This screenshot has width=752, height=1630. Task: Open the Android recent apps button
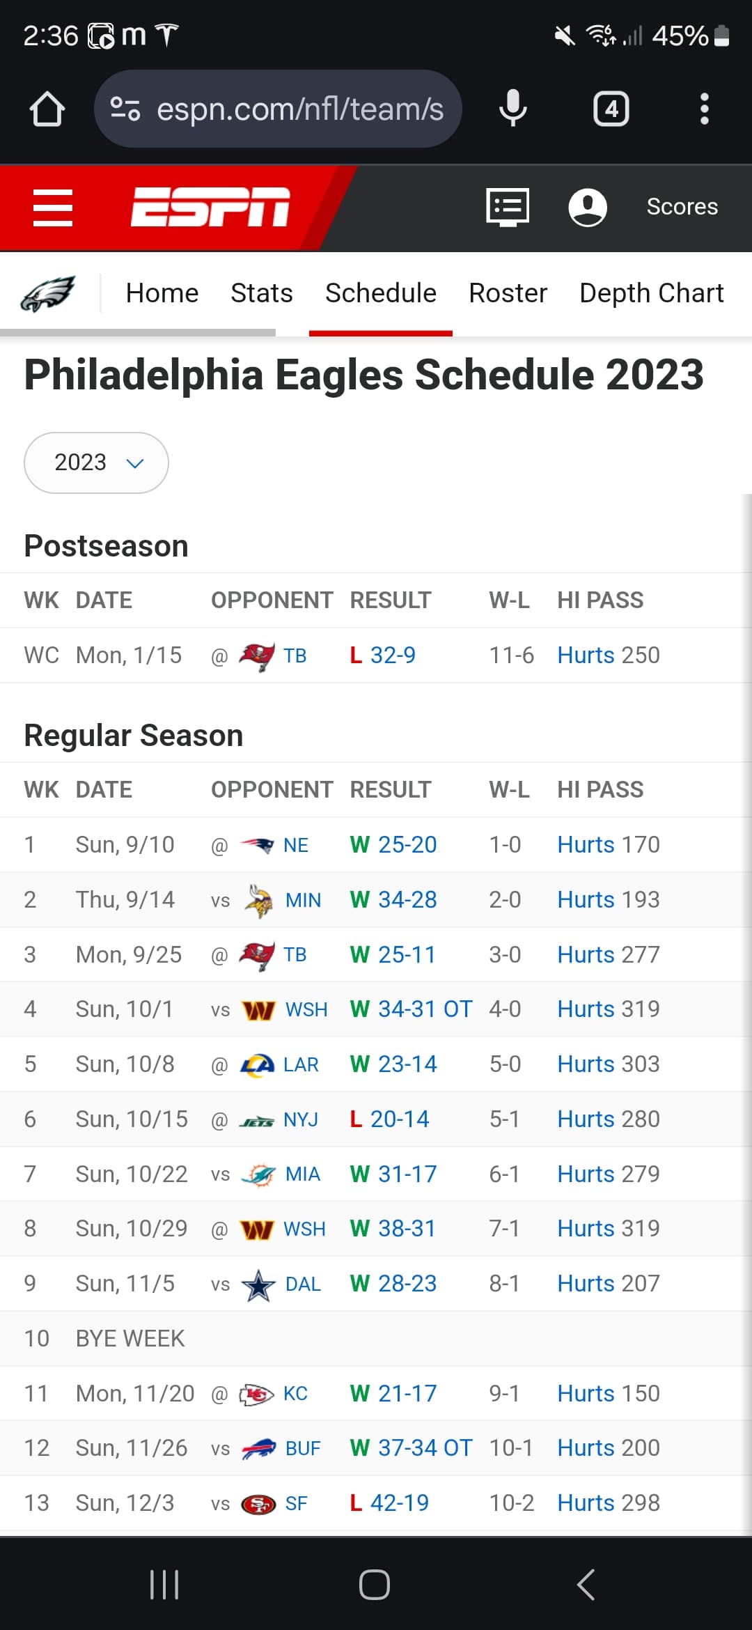click(x=165, y=1585)
